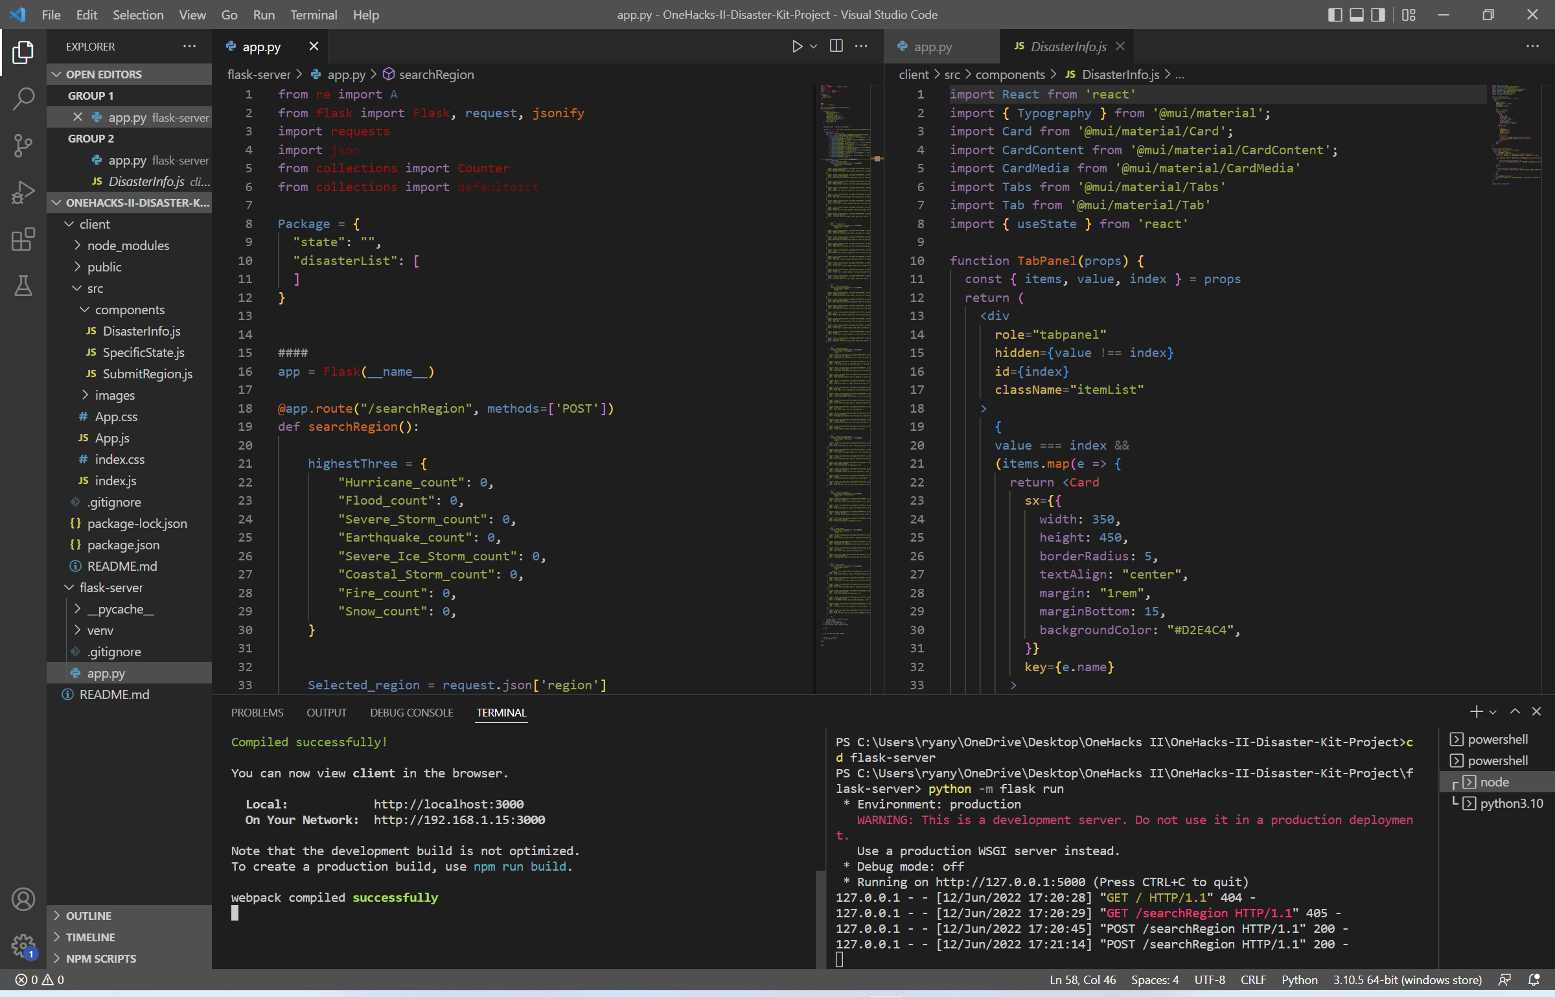Click the Run Python File play button
1555x997 pixels.
coord(797,47)
